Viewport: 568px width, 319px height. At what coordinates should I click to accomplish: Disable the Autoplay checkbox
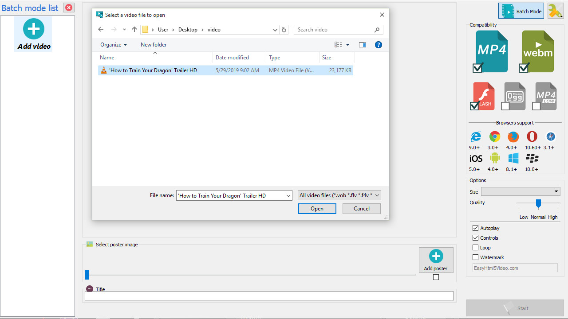476,228
